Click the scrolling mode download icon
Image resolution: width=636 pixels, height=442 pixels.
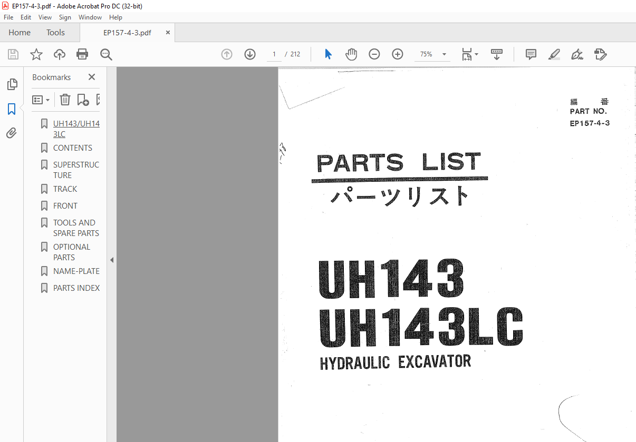point(497,54)
